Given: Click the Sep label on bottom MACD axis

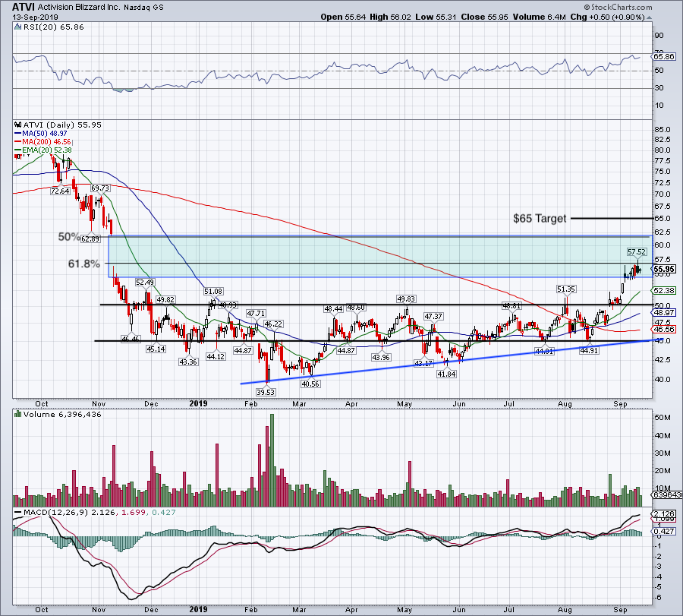Looking at the screenshot, I should pos(620,609).
